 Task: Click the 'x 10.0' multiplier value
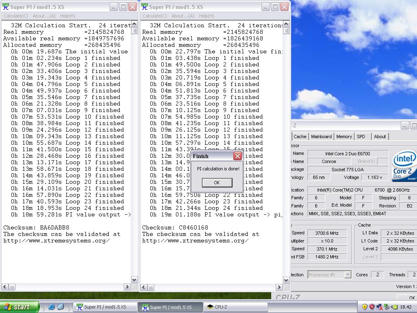(x=327, y=241)
